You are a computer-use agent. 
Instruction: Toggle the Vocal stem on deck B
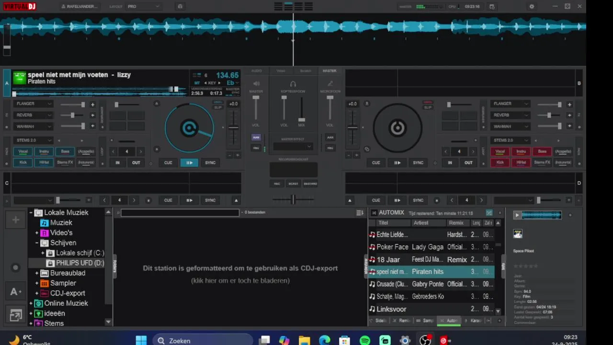click(x=500, y=151)
